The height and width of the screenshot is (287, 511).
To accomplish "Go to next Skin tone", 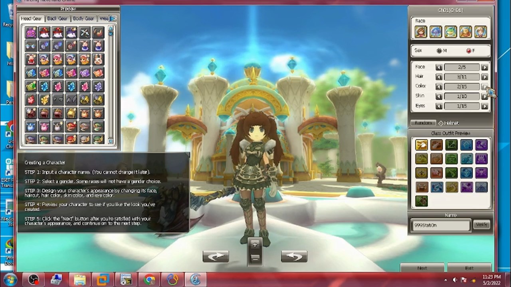I will click(485, 96).
